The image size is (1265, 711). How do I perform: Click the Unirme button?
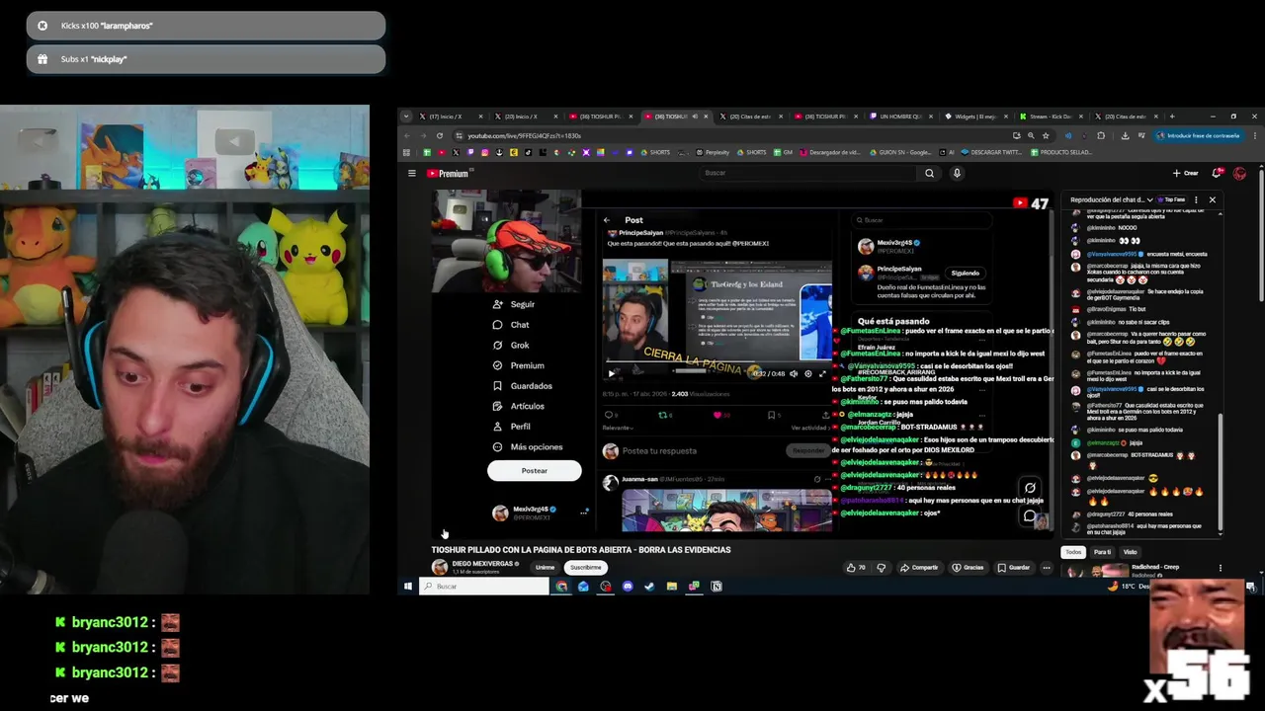click(x=545, y=568)
